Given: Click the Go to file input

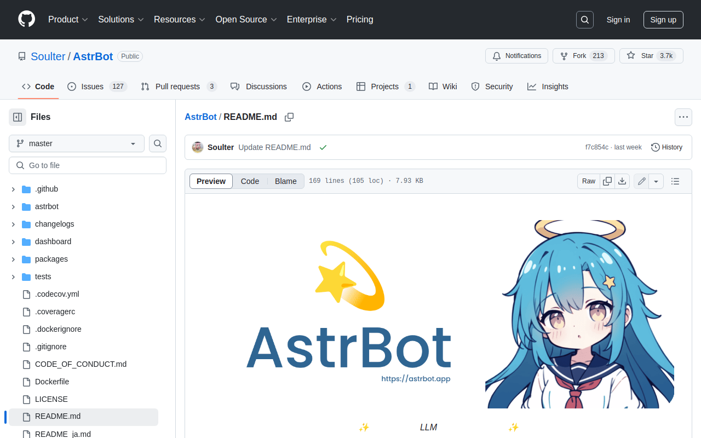Looking at the screenshot, I should [x=88, y=165].
